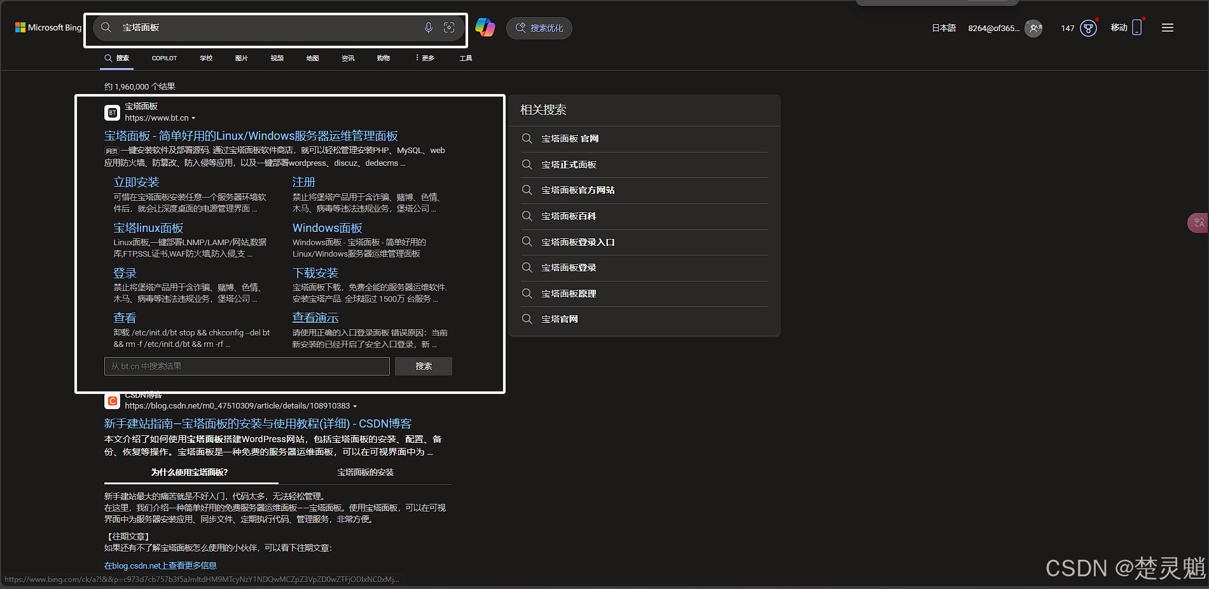
Task: Open the 工具 search tools
Action: 466,58
